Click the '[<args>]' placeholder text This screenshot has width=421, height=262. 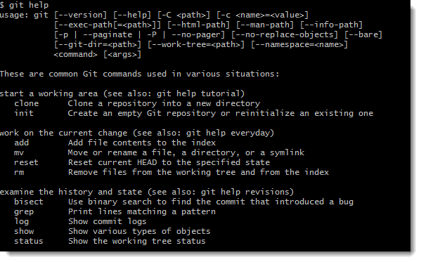[x=122, y=54]
